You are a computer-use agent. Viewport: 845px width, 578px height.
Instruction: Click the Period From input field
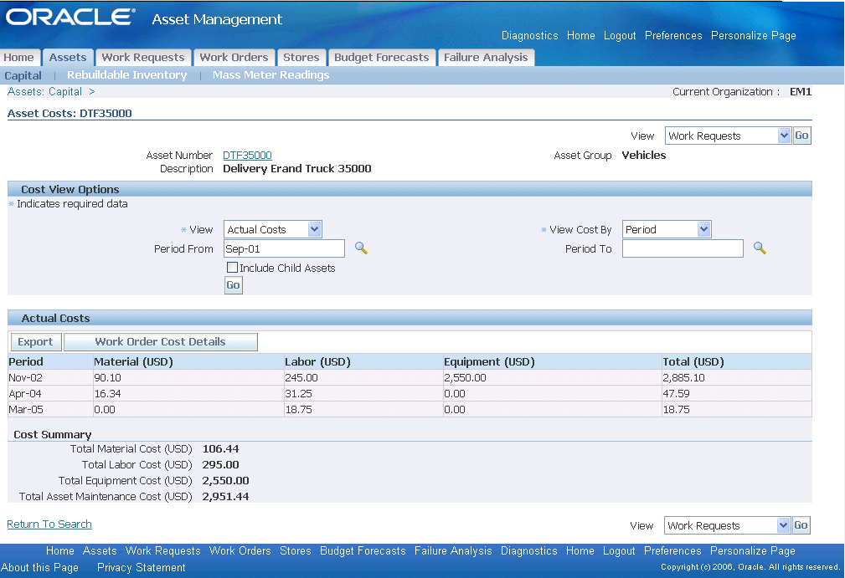pos(284,248)
